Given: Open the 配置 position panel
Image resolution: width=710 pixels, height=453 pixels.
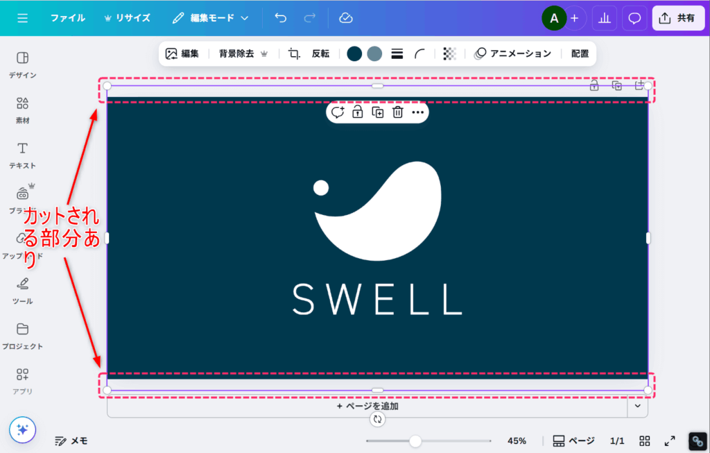Looking at the screenshot, I should point(580,54).
